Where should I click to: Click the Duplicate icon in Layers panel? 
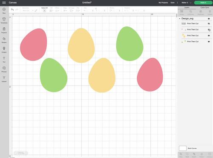pyautogui.click(x=201, y=11)
